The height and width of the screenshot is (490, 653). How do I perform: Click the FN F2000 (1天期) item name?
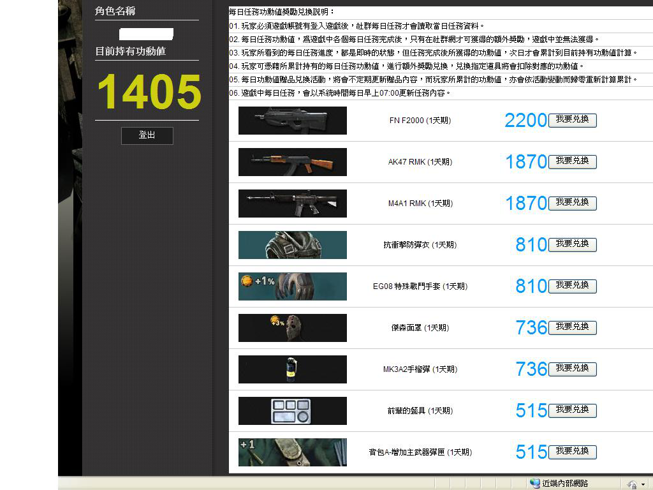(x=420, y=121)
